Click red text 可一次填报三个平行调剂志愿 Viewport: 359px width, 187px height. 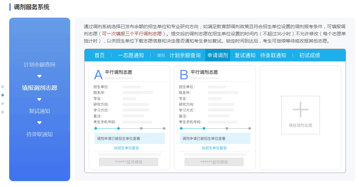pyautogui.click(x=132, y=34)
